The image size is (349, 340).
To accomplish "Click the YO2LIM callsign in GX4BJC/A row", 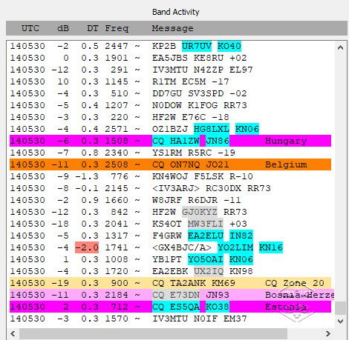I will pyautogui.click(x=235, y=247).
